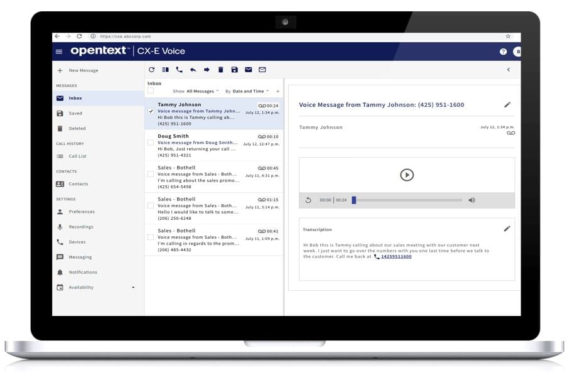Viewport: 572px width, 375px height.
Task: Check the Doug Smith message checkbox
Action: (151, 142)
